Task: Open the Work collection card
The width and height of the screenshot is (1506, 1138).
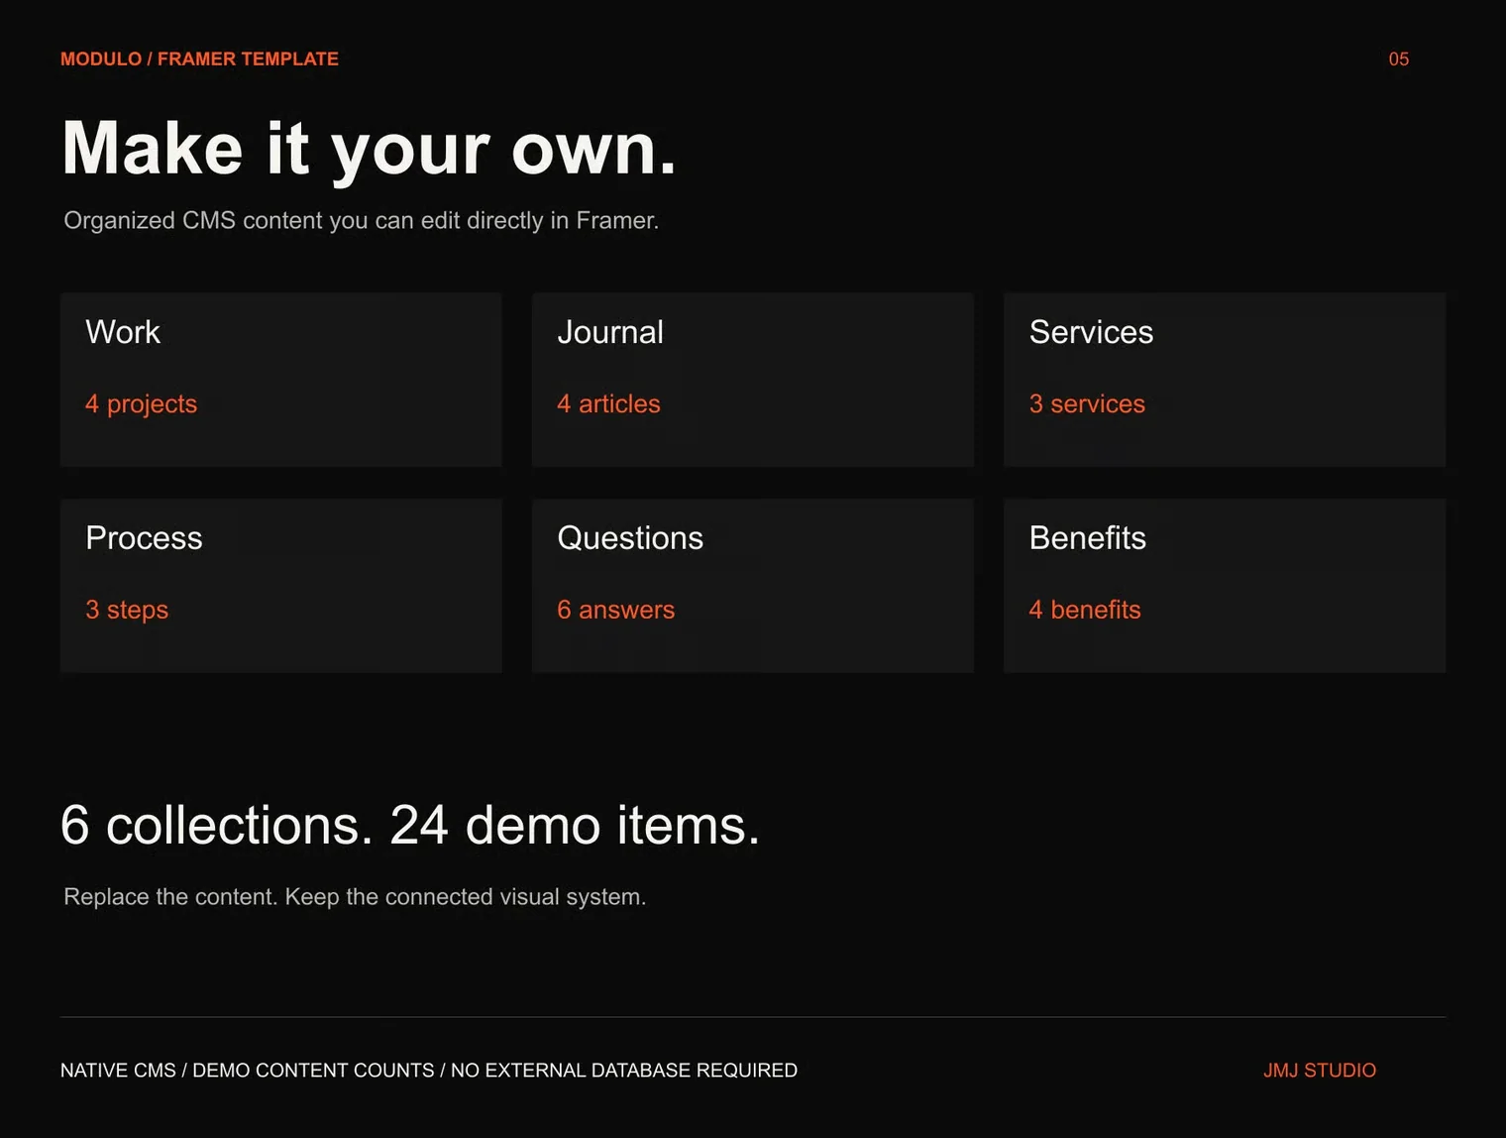Action: coord(280,380)
